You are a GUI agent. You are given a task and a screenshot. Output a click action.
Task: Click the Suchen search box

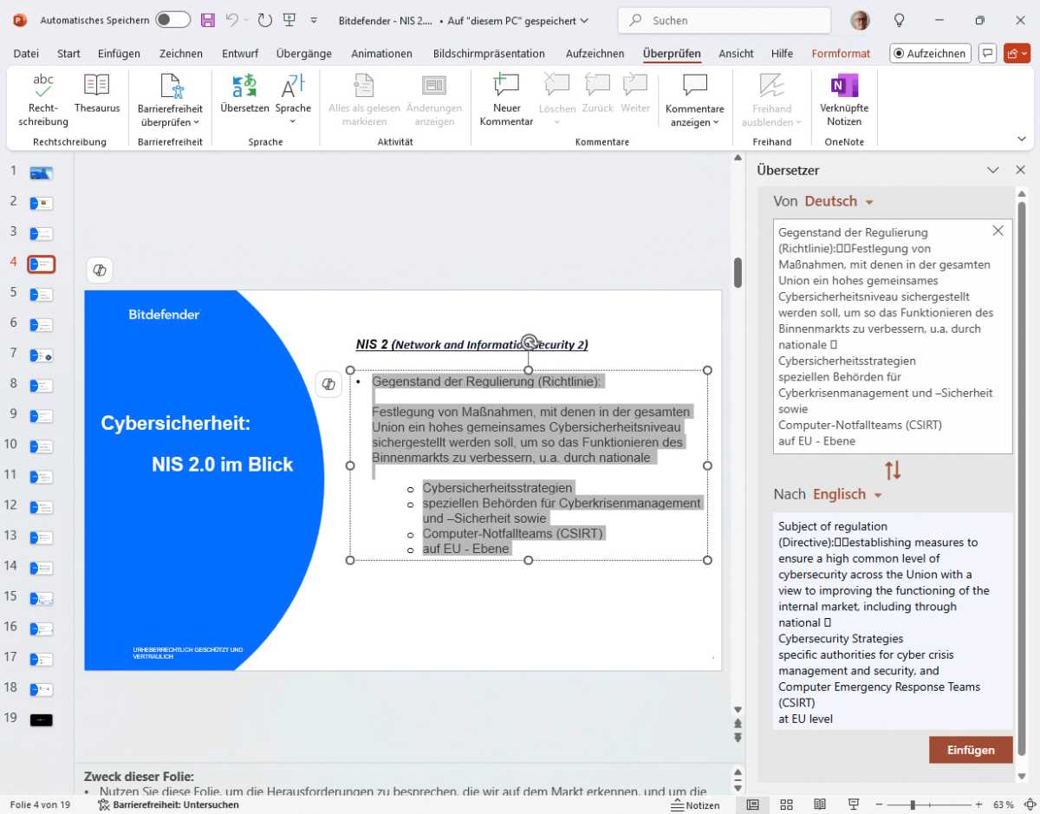724,20
